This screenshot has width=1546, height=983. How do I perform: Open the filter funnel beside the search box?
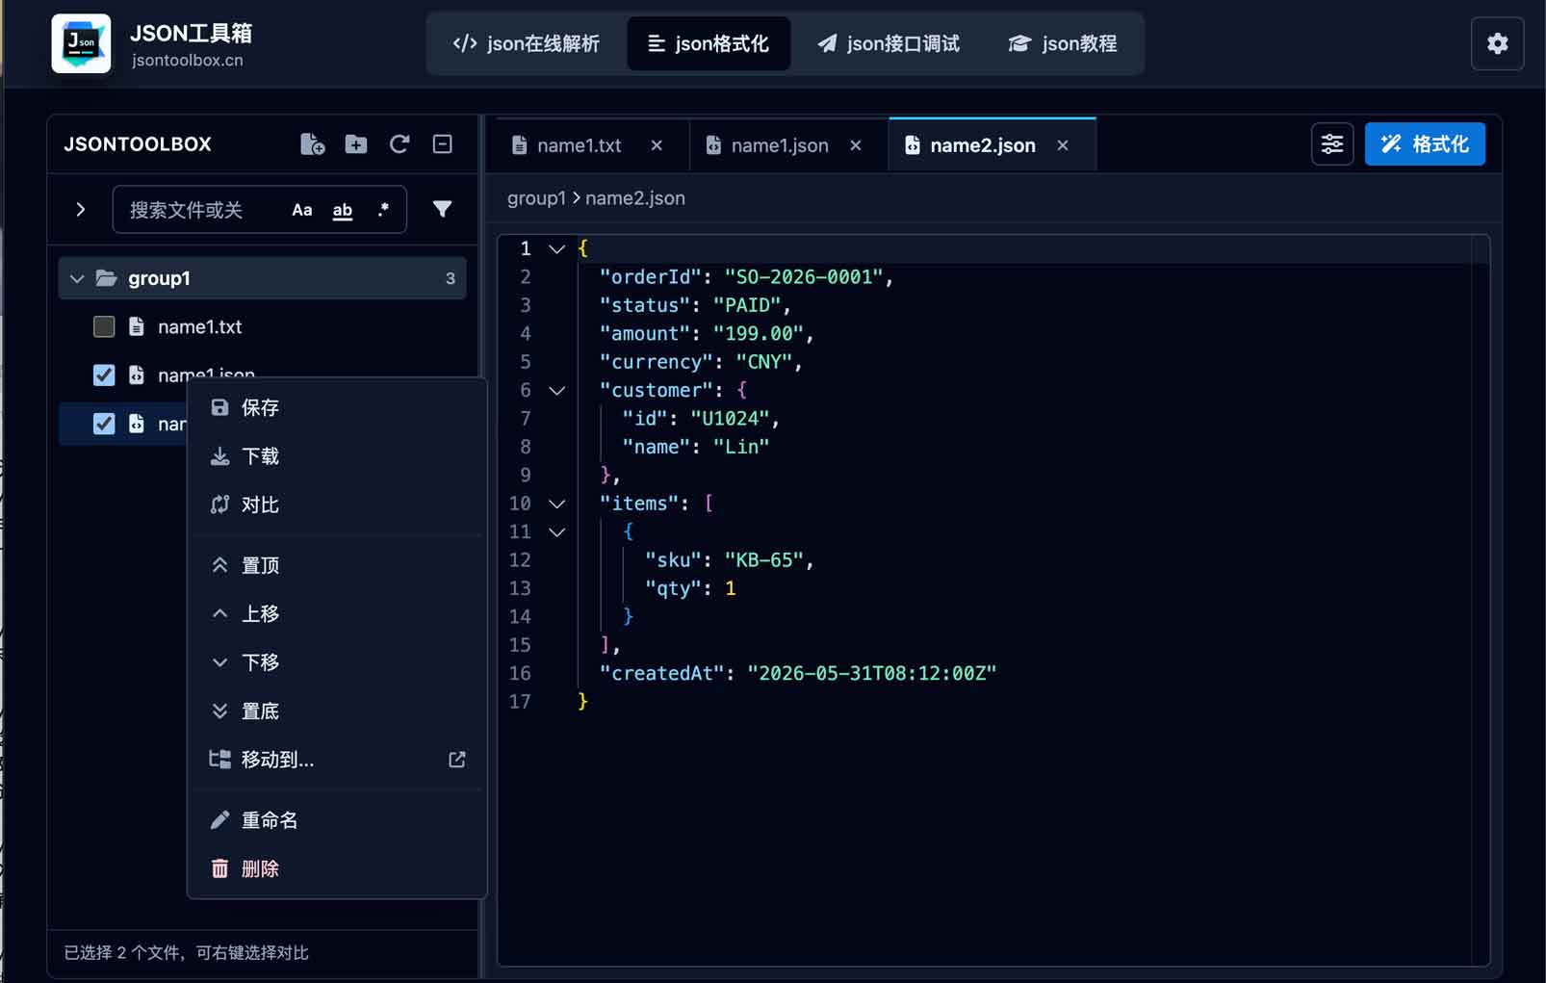[442, 209]
